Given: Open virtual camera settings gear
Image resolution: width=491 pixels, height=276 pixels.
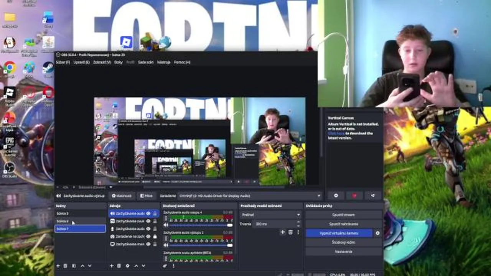Looking at the screenshot, I should click(x=377, y=233).
